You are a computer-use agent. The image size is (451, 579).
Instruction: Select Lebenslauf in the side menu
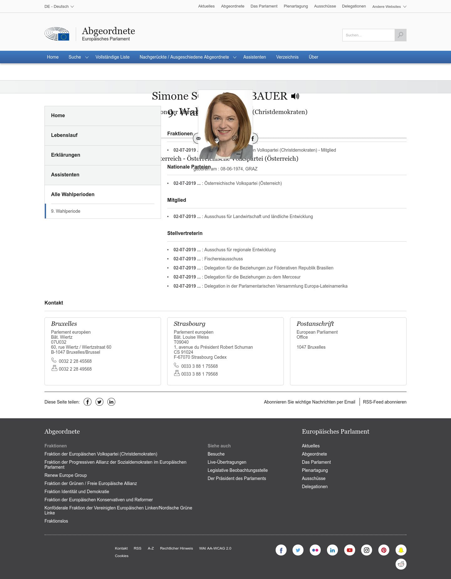(x=103, y=135)
